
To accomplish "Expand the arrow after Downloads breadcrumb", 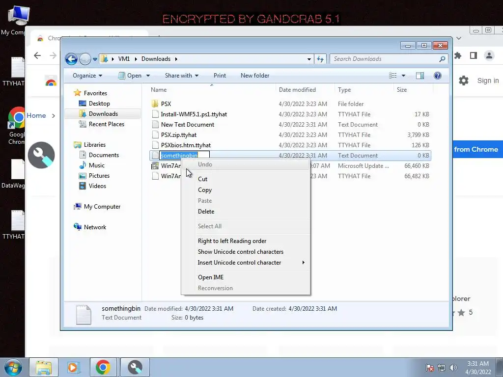I will (x=176, y=59).
